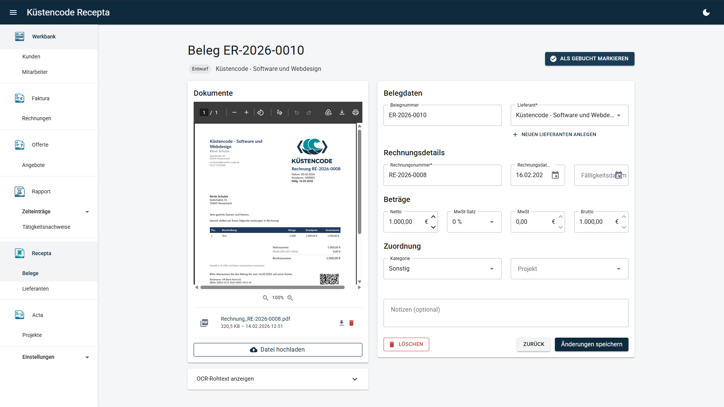Open the MwSt-Satz percentage dropdown

491,222
